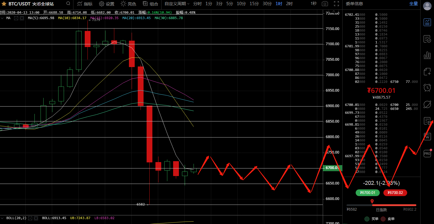Click the green 6700.00 price axis tag
The width and height of the screenshot is (434, 224).
point(333,168)
